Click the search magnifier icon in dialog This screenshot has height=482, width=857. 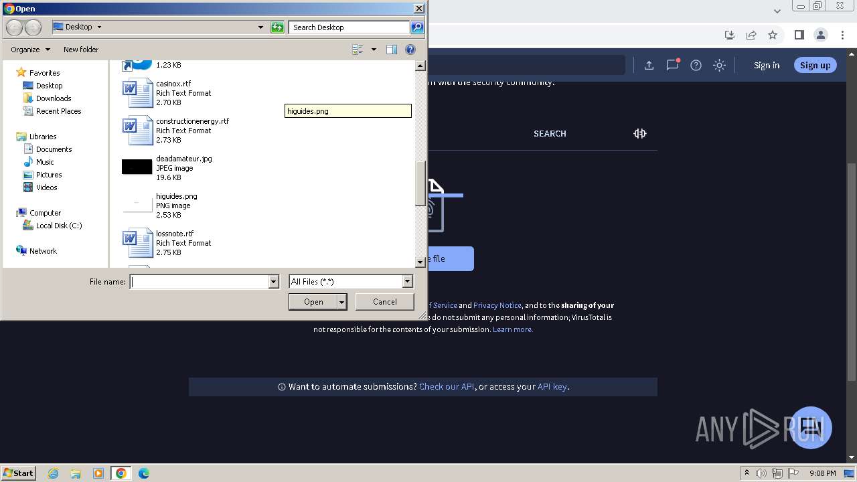(x=417, y=27)
